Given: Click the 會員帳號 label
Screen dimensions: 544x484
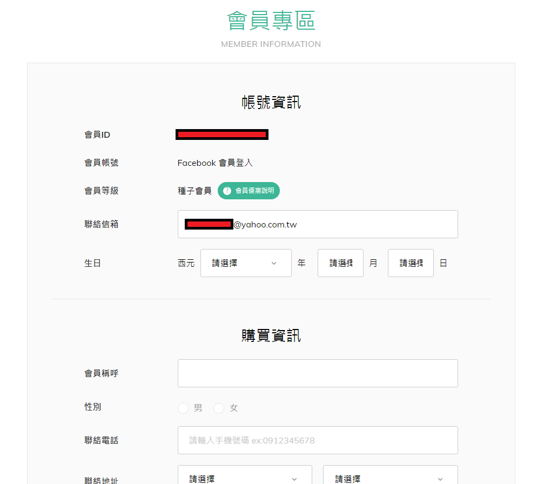Looking at the screenshot, I should (102, 163).
